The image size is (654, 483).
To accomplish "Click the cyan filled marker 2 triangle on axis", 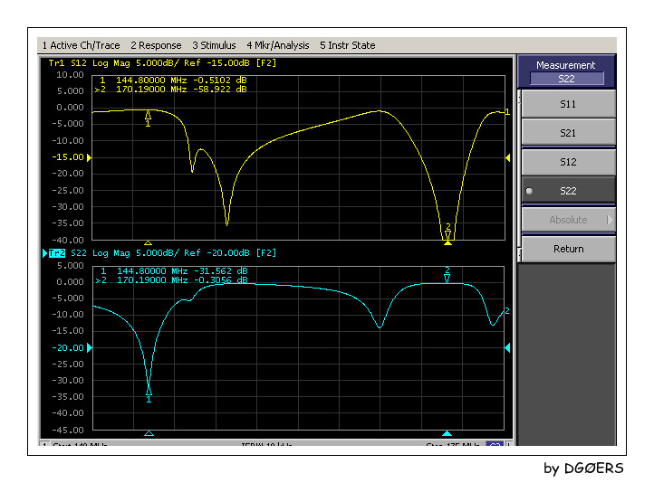I will pos(447,433).
